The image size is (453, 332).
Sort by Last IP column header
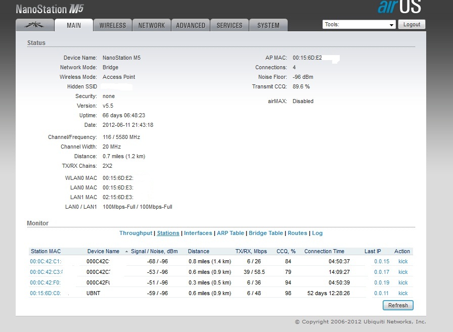373,251
